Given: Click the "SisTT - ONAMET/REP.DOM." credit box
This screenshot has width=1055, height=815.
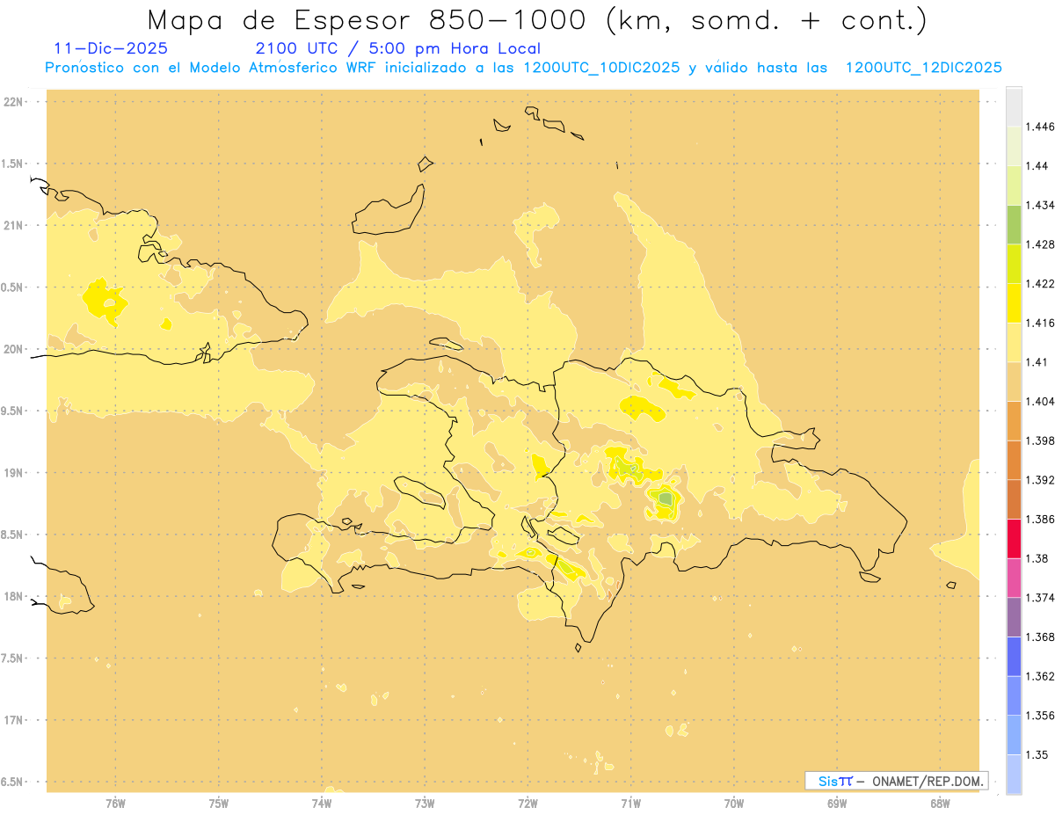Looking at the screenshot, I should (896, 781).
